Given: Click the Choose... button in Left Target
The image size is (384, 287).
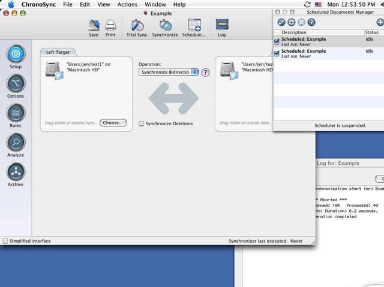Looking at the screenshot, I should [113, 123].
